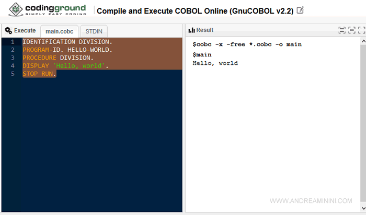Click the Result bar chart icon
The height and width of the screenshot is (215, 366).
tap(191, 30)
